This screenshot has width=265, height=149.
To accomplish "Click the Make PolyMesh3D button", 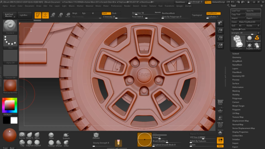I will pyautogui.click(x=249, y=22).
